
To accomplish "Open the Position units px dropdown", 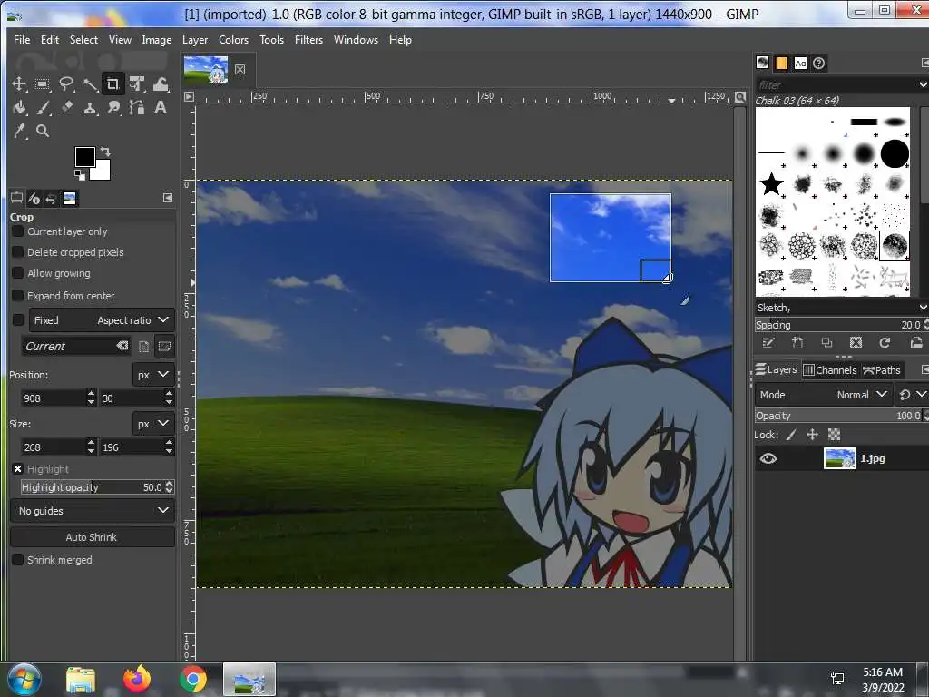I will coord(153,375).
